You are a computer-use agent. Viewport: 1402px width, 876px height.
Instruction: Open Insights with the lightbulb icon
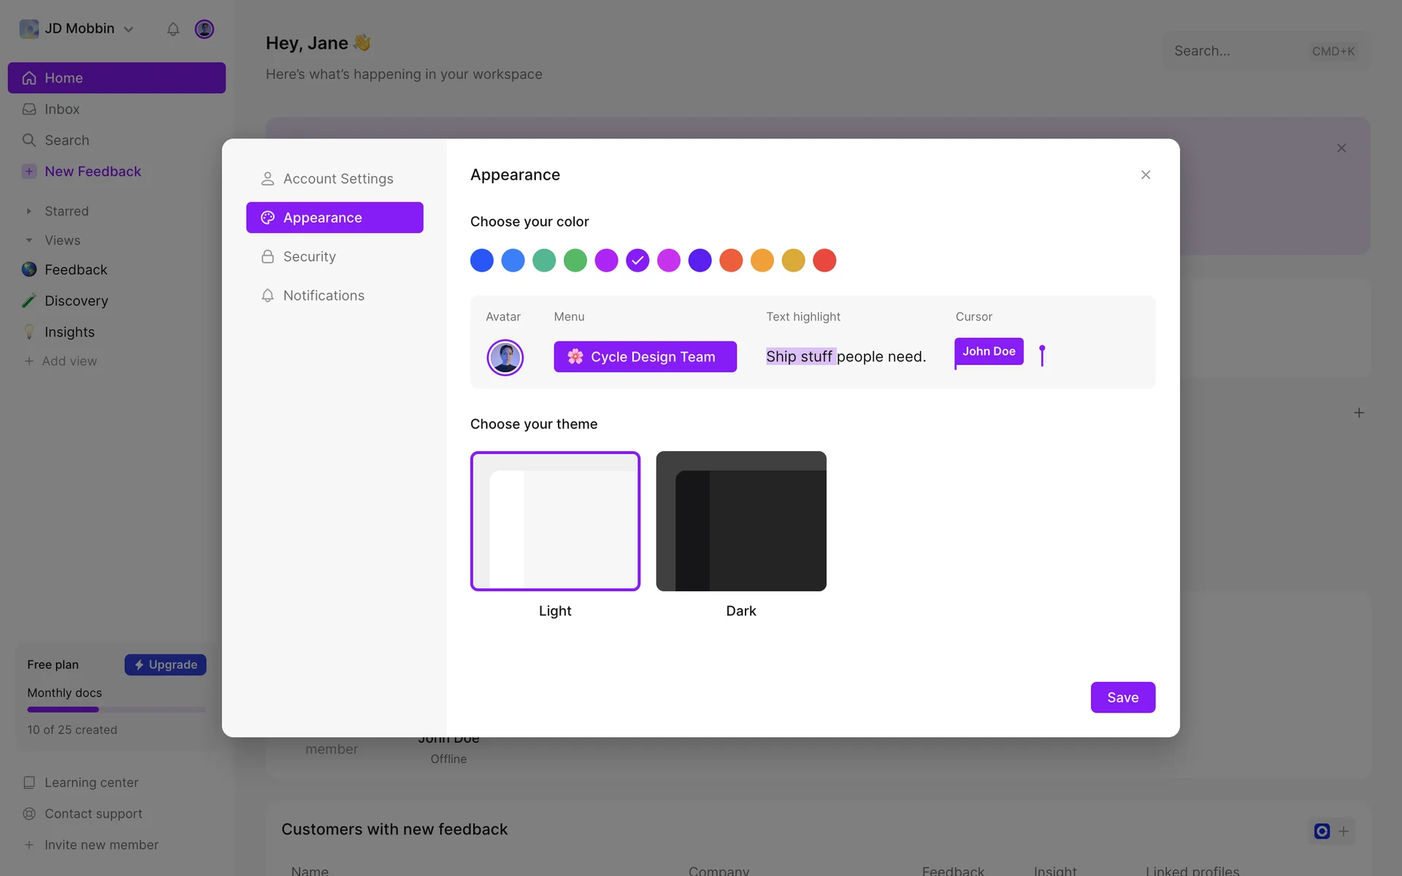(x=29, y=332)
